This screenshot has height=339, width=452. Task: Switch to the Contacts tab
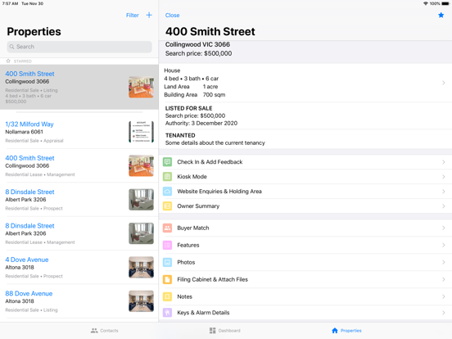[x=104, y=330]
